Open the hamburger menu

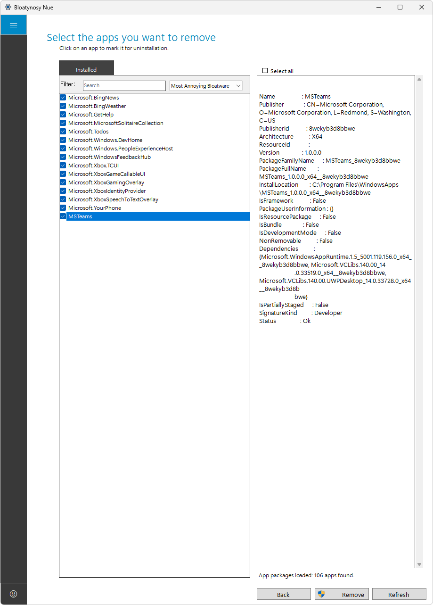click(x=13, y=25)
